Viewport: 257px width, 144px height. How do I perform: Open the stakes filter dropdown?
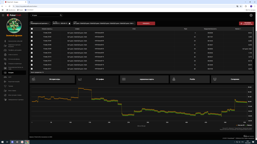pos(104,23)
